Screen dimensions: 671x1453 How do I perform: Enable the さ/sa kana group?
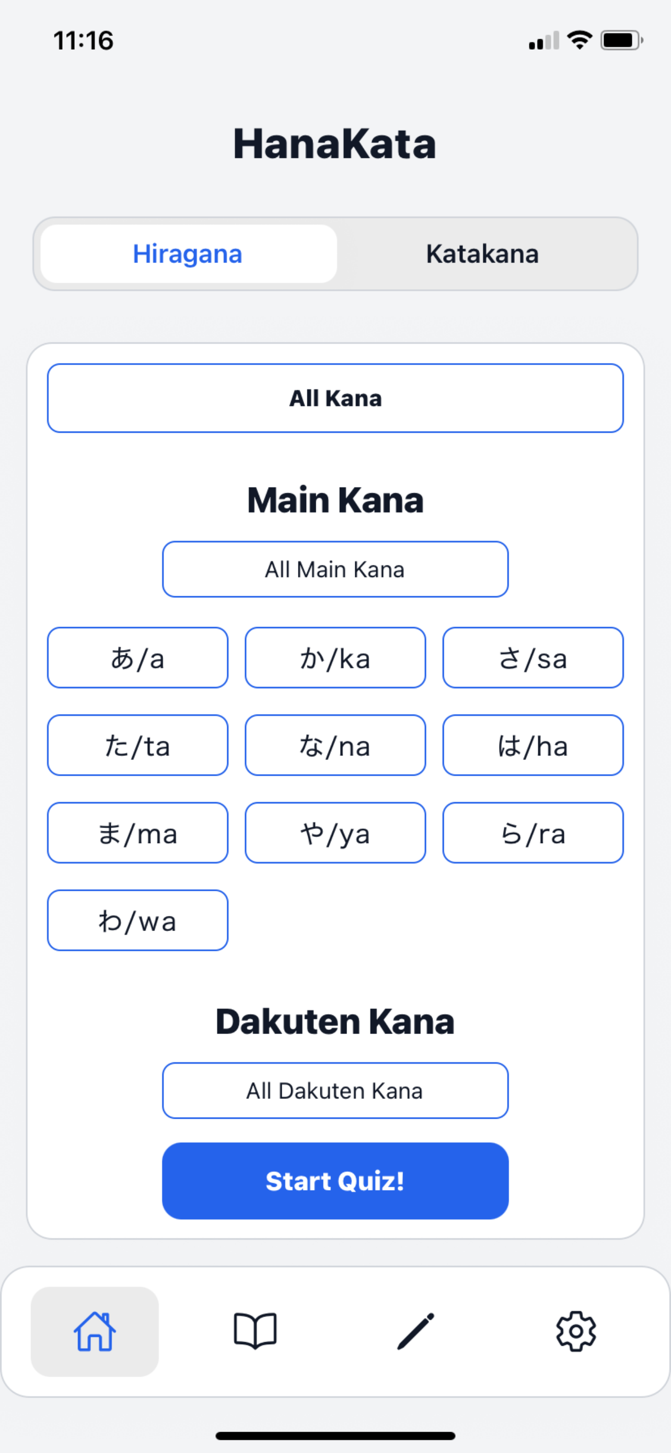pyautogui.click(x=533, y=657)
